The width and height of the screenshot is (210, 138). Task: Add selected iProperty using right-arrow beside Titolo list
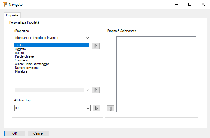(x=96, y=46)
